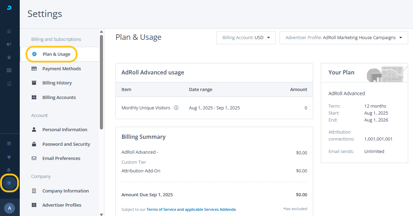
Task: Open Password and Security settings
Action: click(x=66, y=144)
